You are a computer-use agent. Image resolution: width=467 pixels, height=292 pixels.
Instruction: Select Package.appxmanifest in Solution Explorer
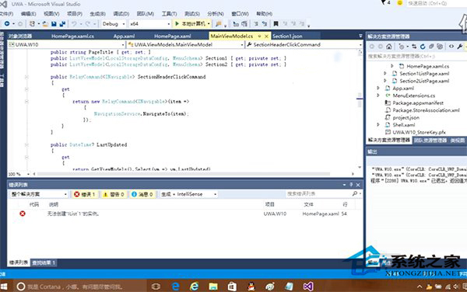tap(417, 103)
